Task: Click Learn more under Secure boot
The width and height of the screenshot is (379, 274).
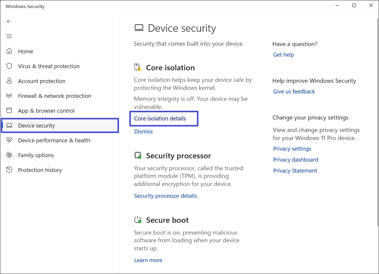Action: tap(148, 260)
